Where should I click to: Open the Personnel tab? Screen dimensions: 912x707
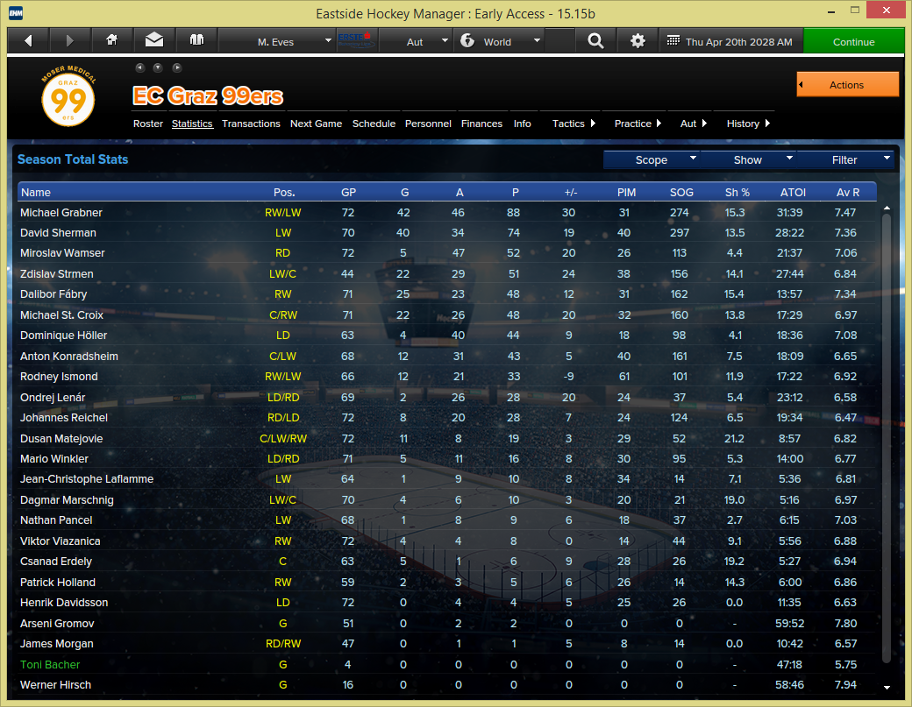(428, 124)
